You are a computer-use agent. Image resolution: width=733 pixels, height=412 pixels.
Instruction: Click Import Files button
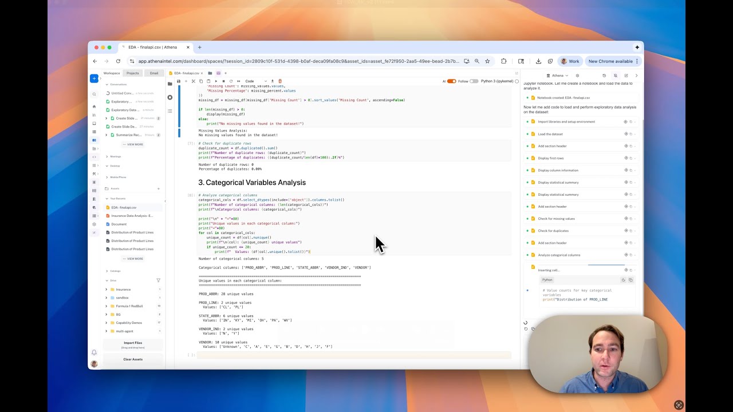[133, 344]
